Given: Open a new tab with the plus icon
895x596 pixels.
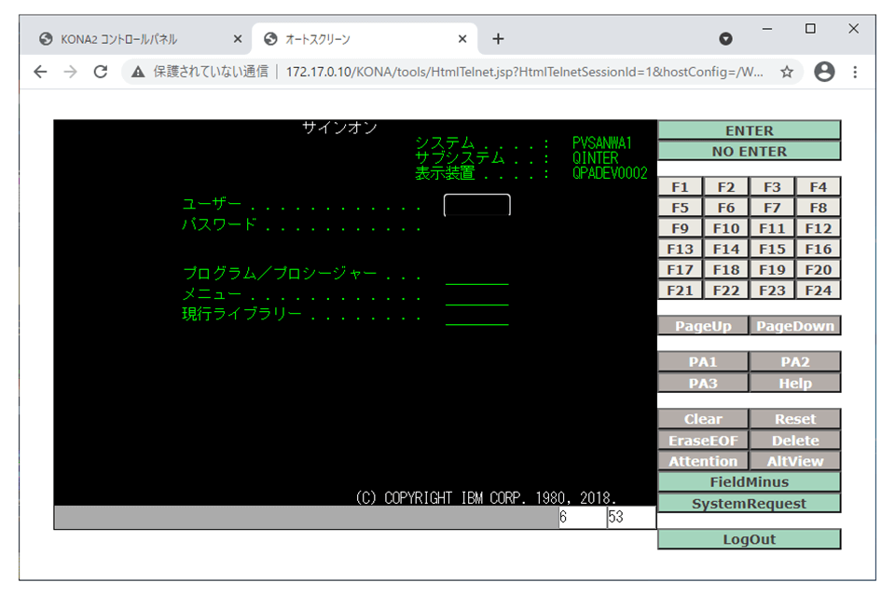Looking at the screenshot, I should tap(498, 39).
